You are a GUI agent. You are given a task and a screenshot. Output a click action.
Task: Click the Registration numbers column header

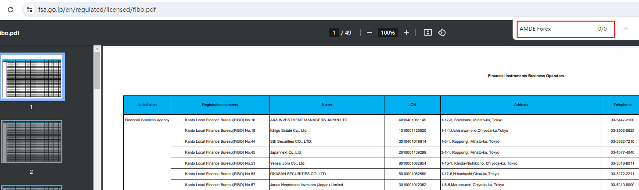(x=220, y=105)
